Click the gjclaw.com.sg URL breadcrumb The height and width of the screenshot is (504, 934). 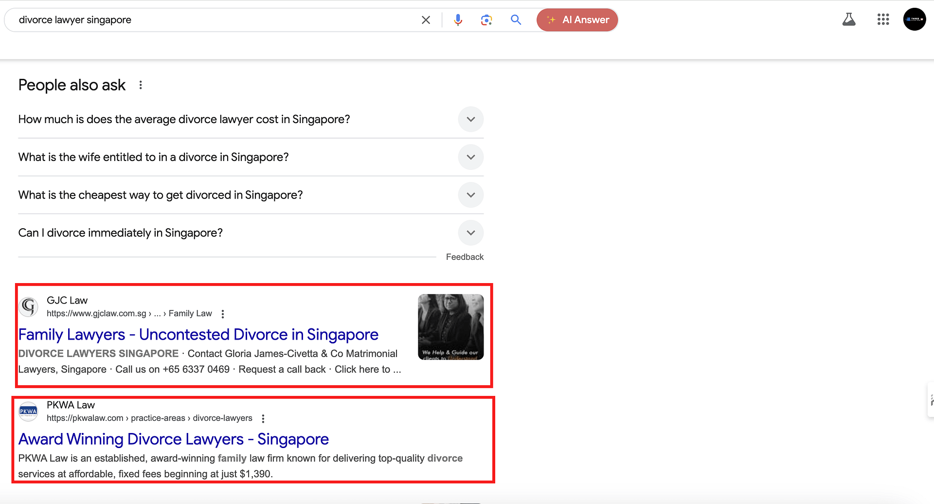point(129,314)
